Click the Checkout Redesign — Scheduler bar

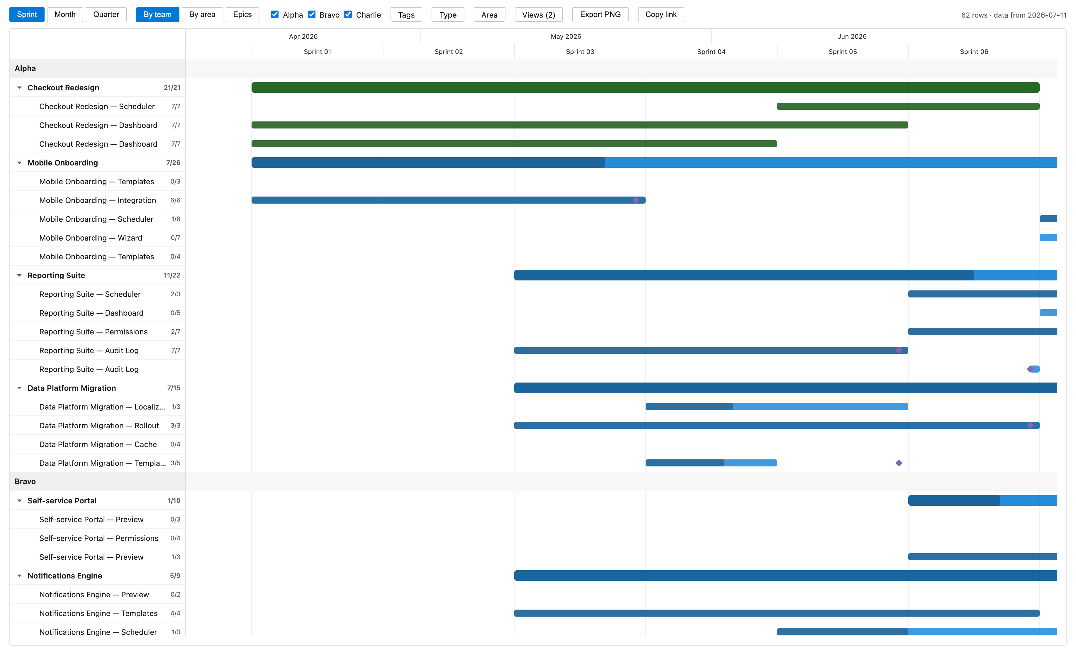point(908,106)
